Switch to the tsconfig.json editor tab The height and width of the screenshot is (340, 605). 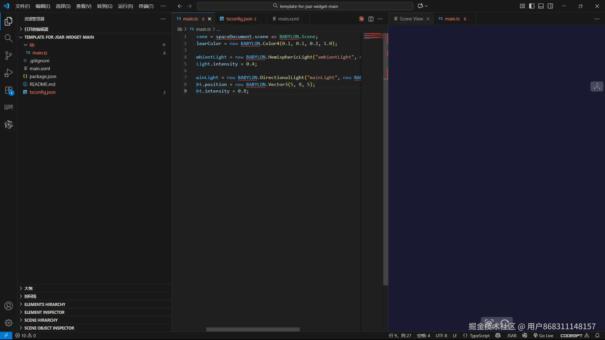[239, 19]
